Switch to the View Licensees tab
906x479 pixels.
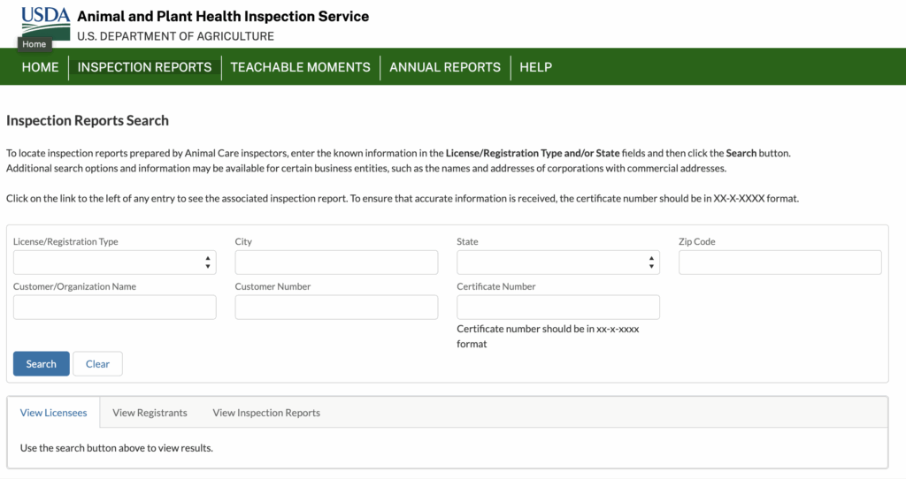54,413
